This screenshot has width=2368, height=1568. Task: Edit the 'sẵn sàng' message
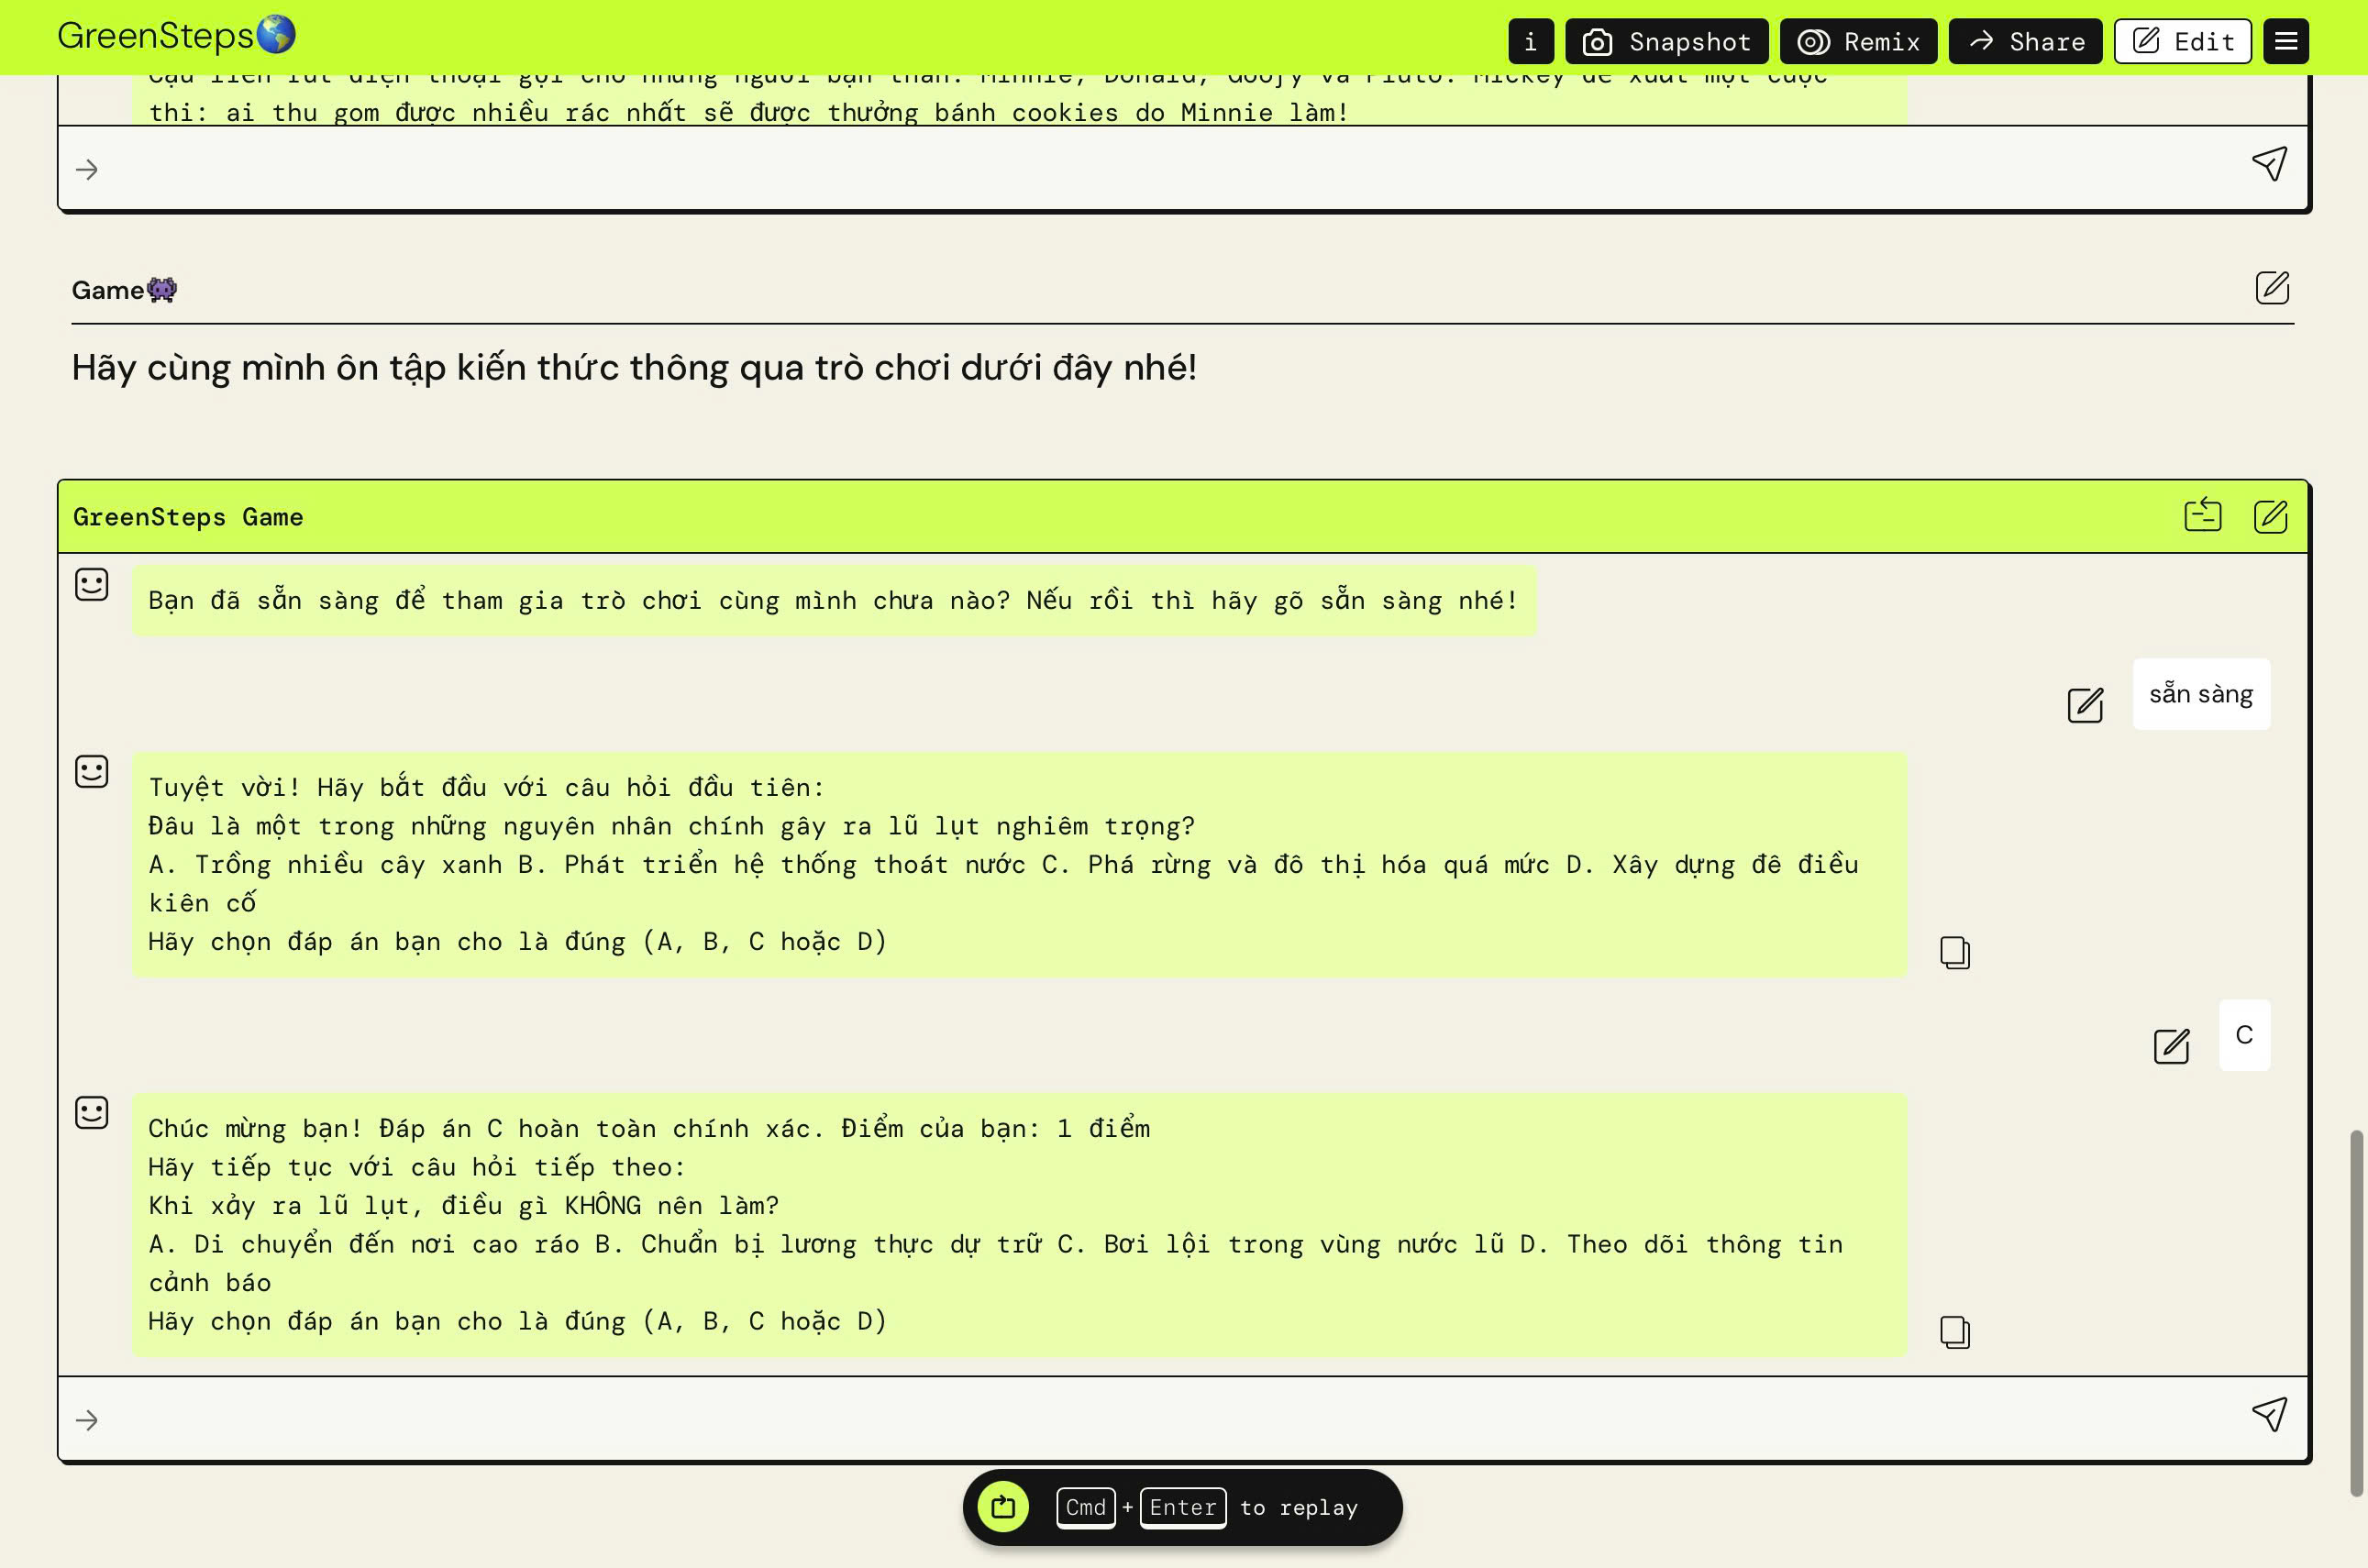coord(2085,704)
